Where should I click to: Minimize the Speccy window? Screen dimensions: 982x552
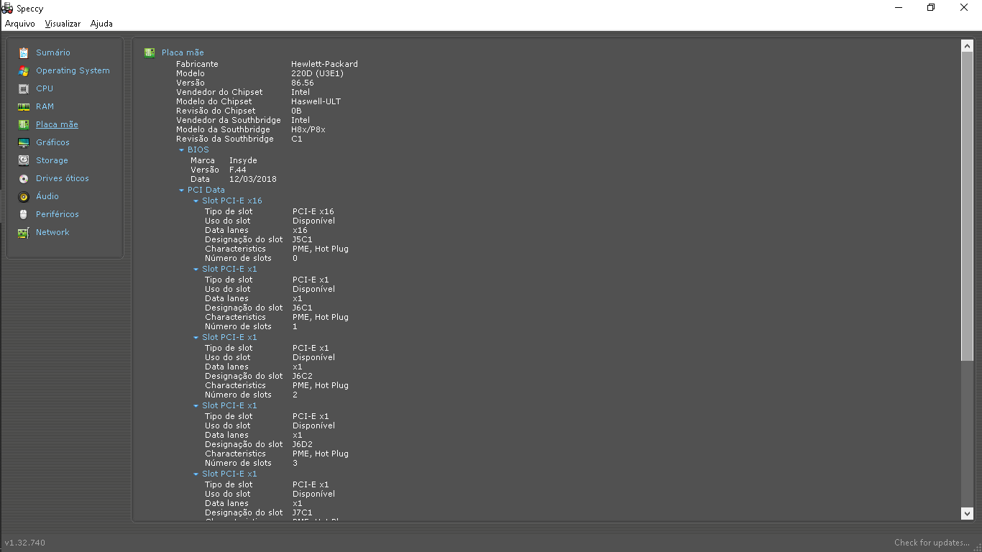point(899,8)
